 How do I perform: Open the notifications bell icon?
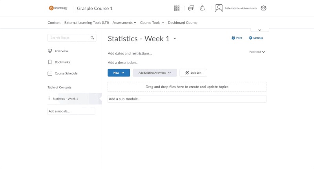point(203,8)
